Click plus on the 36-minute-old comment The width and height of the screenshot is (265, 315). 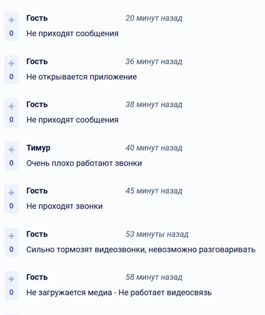(x=12, y=63)
